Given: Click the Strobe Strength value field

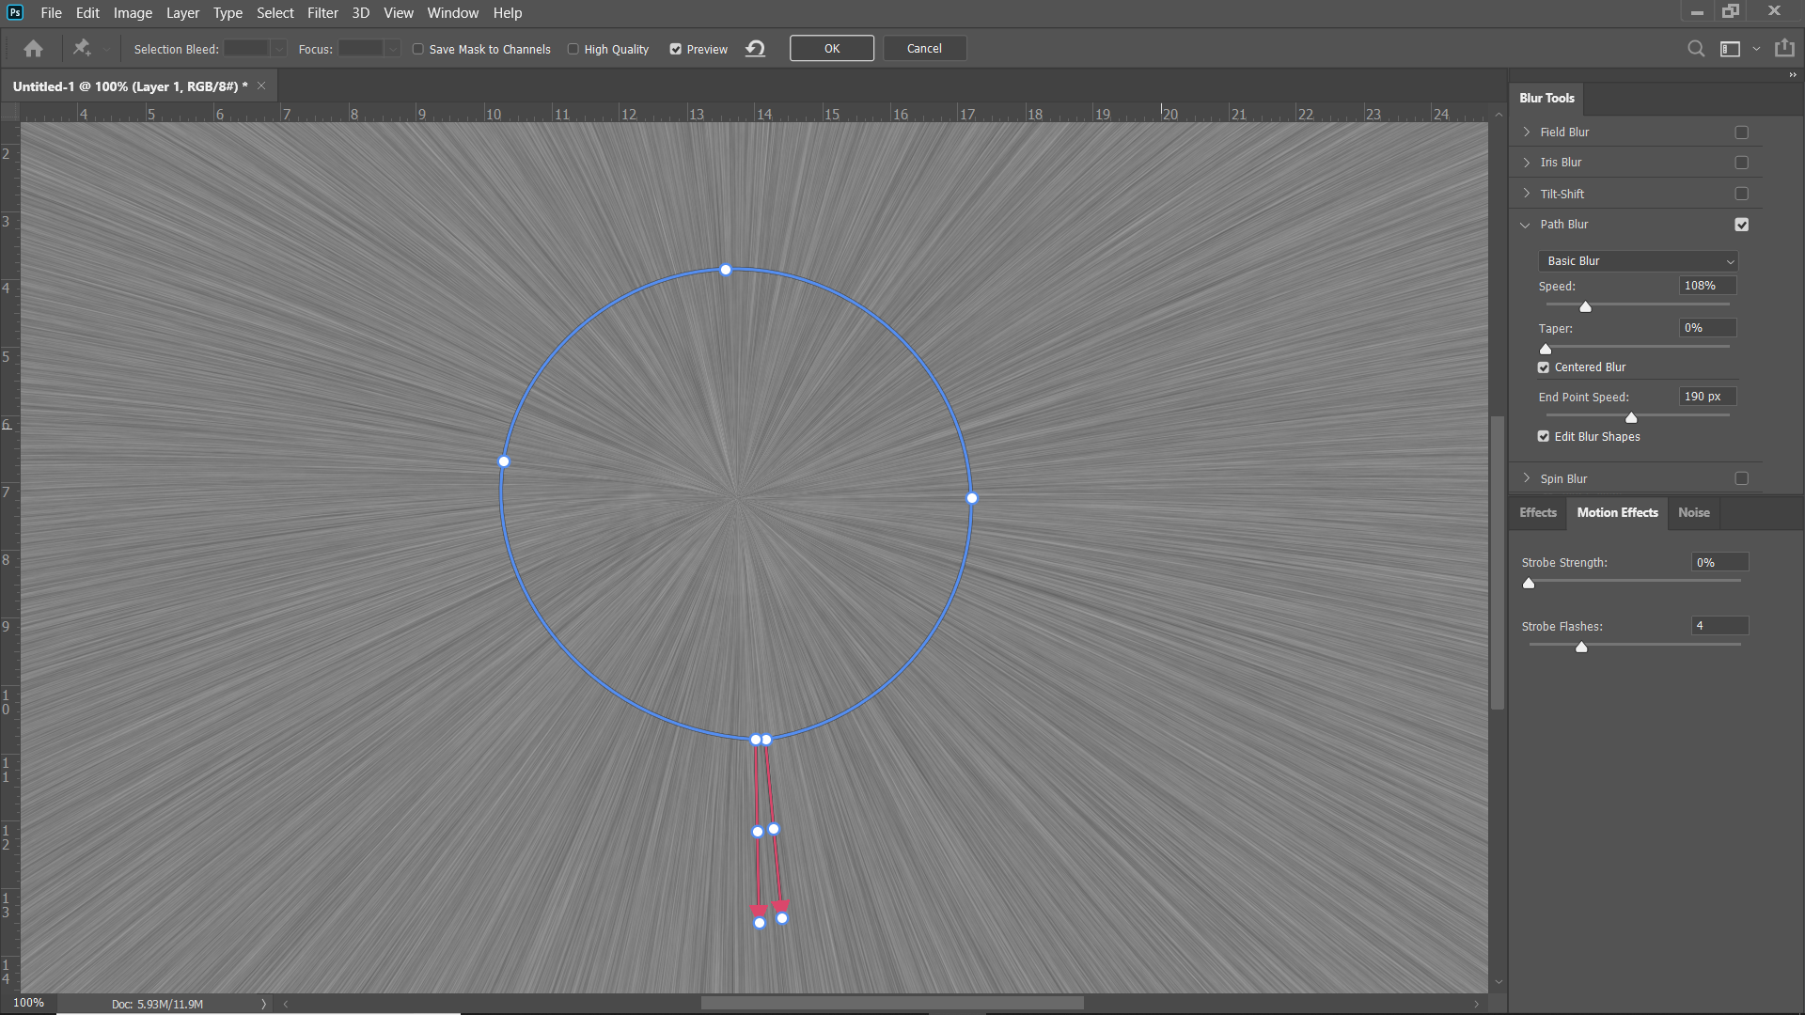Looking at the screenshot, I should pos(1719,562).
